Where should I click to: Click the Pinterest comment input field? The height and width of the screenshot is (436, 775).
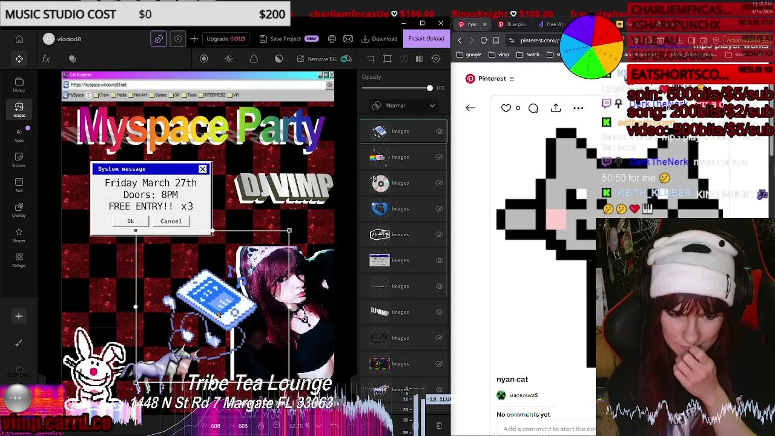(548, 429)
